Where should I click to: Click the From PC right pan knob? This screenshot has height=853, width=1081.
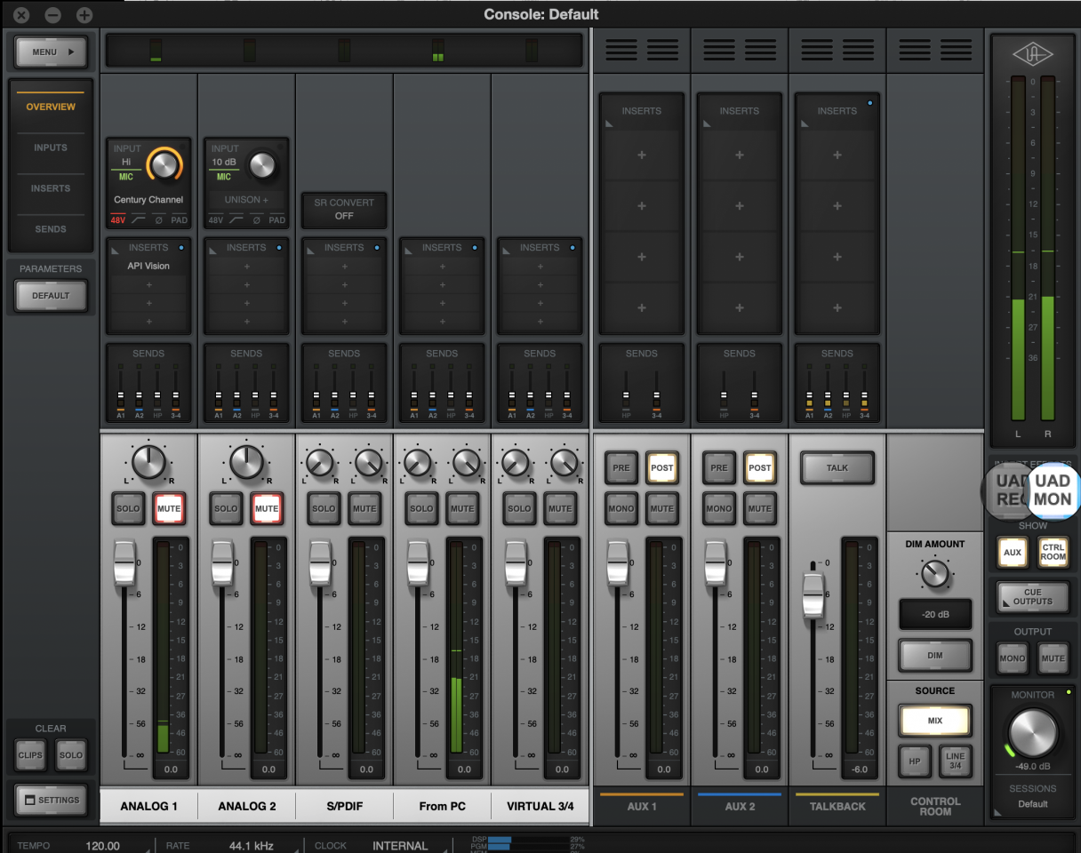(465, 462)
